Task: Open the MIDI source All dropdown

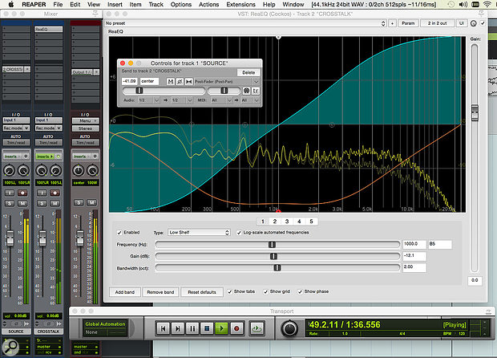Action: pos(221,100)
